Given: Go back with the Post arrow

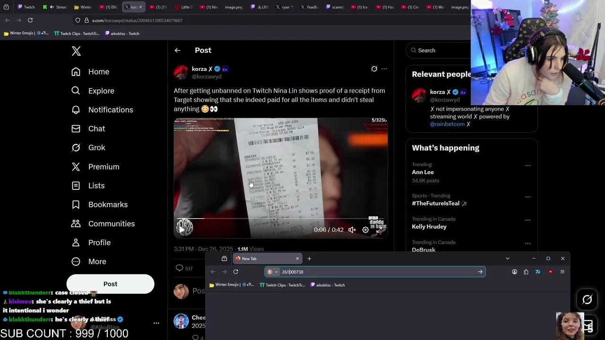Looking at the screenshot, I should [x=177, y=50].
